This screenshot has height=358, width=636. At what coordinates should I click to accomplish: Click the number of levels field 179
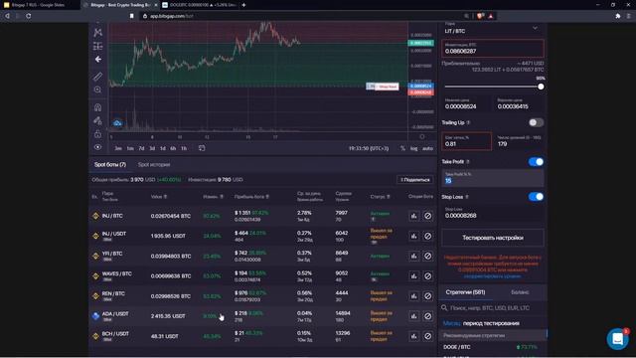(x=519, y=141)
